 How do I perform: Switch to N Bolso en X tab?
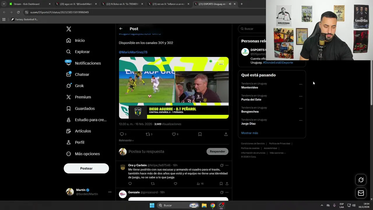122,4
